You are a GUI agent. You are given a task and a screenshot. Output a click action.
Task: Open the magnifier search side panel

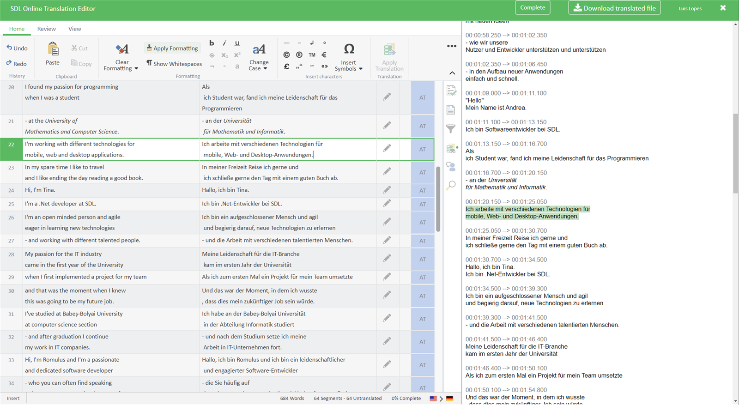click(451, 185)
